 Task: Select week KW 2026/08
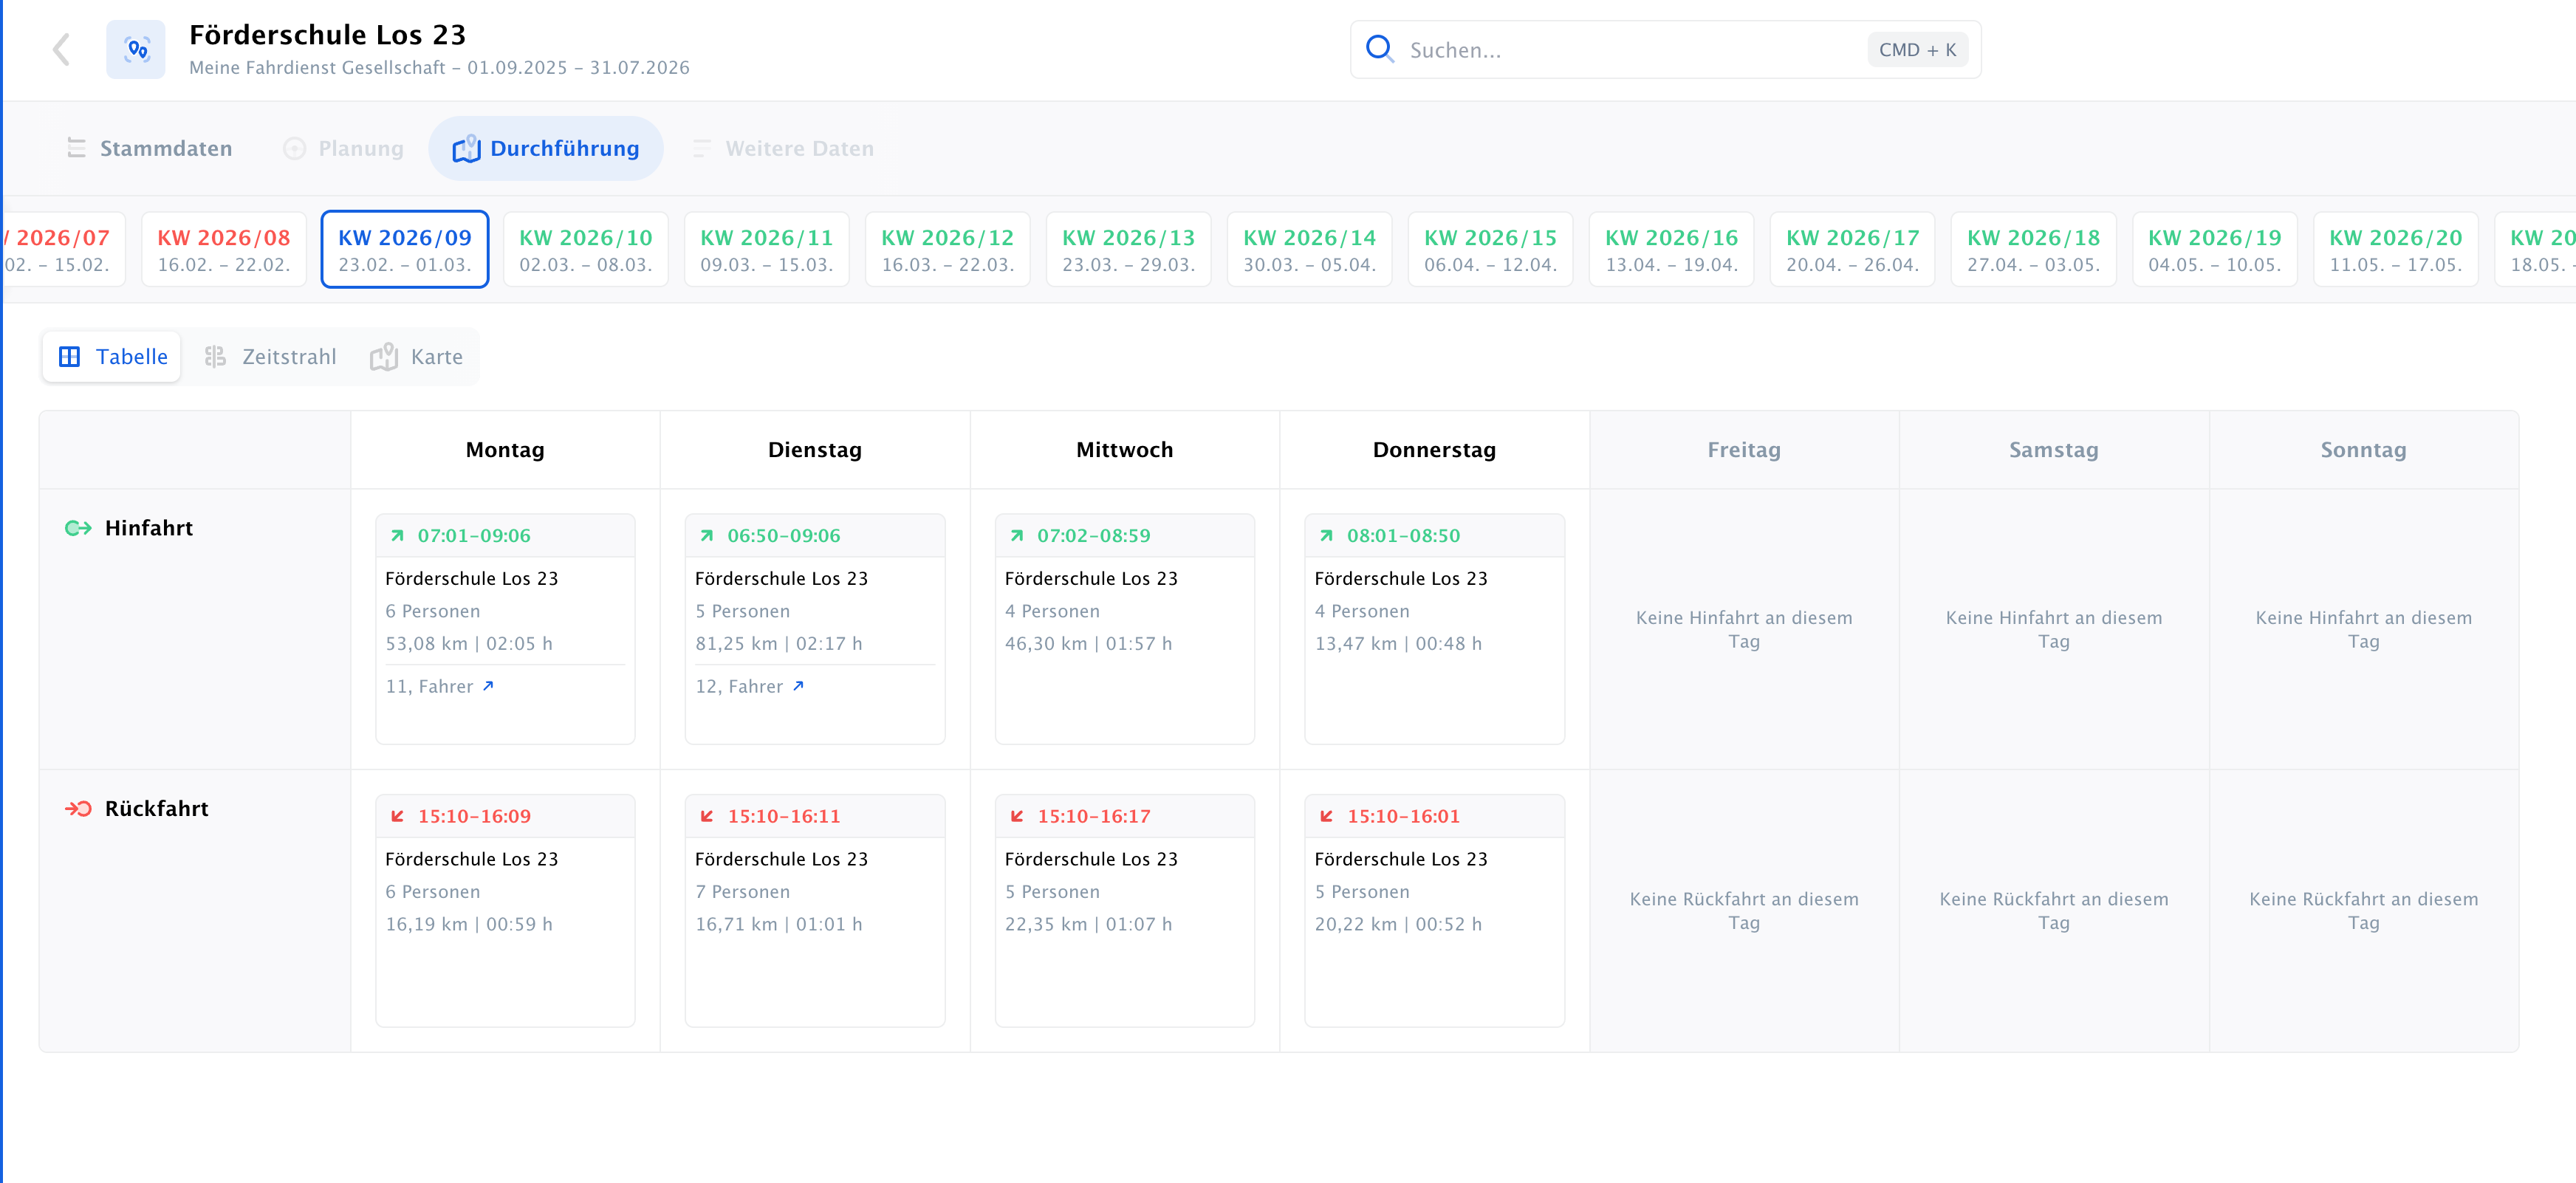point(224,249)
